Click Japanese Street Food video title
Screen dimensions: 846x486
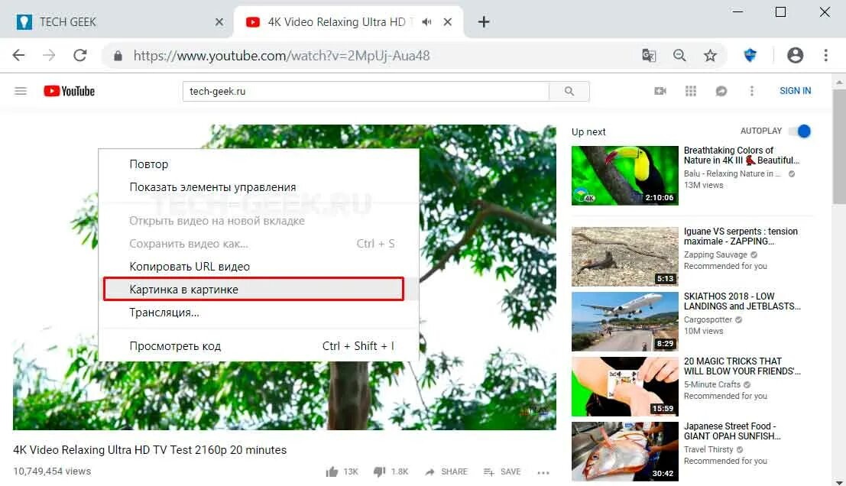[x=732, y=431]
